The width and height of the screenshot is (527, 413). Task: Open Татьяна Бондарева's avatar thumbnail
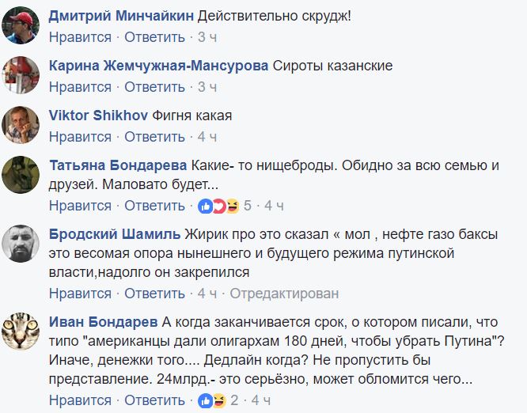click(x=21, y=173)
